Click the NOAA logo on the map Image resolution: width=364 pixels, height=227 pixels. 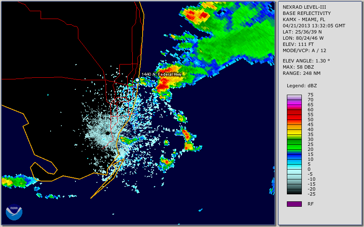(x=14, y=212)
